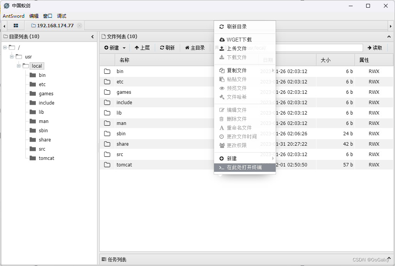Screen dimensions: 395x266
Task: Click the sbin folder icon in the file list
Action: (107, 133)
